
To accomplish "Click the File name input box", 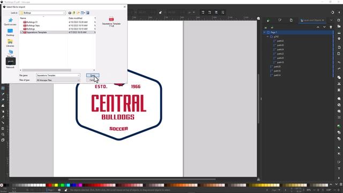I will pos(58,75).
